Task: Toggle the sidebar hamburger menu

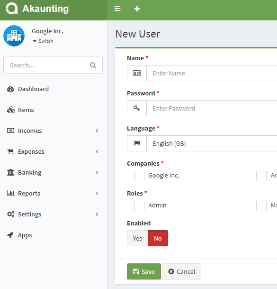Action: [117, 9]
